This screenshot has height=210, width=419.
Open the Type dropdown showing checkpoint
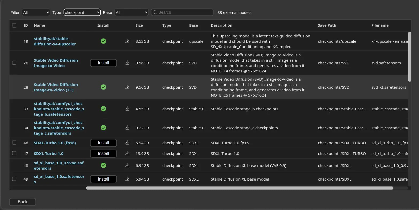coord(82,12)
